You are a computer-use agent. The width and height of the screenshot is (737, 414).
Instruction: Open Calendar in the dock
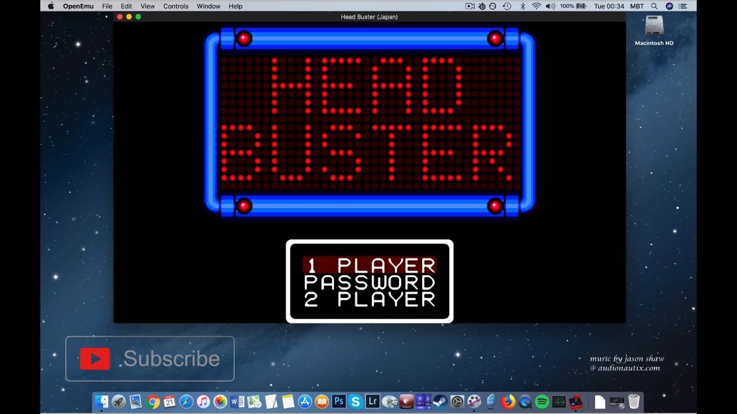pyautogui.click(x=169, y=402)
